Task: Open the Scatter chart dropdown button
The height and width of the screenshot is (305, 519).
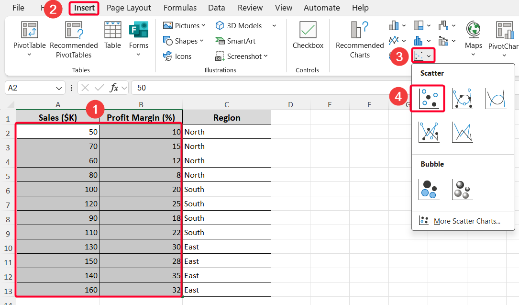Action: 423,56
